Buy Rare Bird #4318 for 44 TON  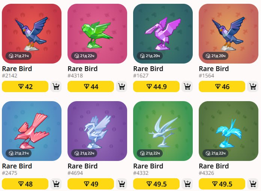91,86
